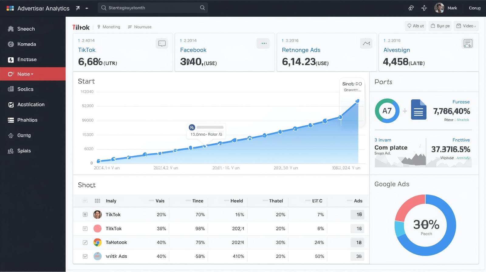Open the Video dropdown at top right
This screenshot has height=272, width=486.
click(x=466, y=26)
